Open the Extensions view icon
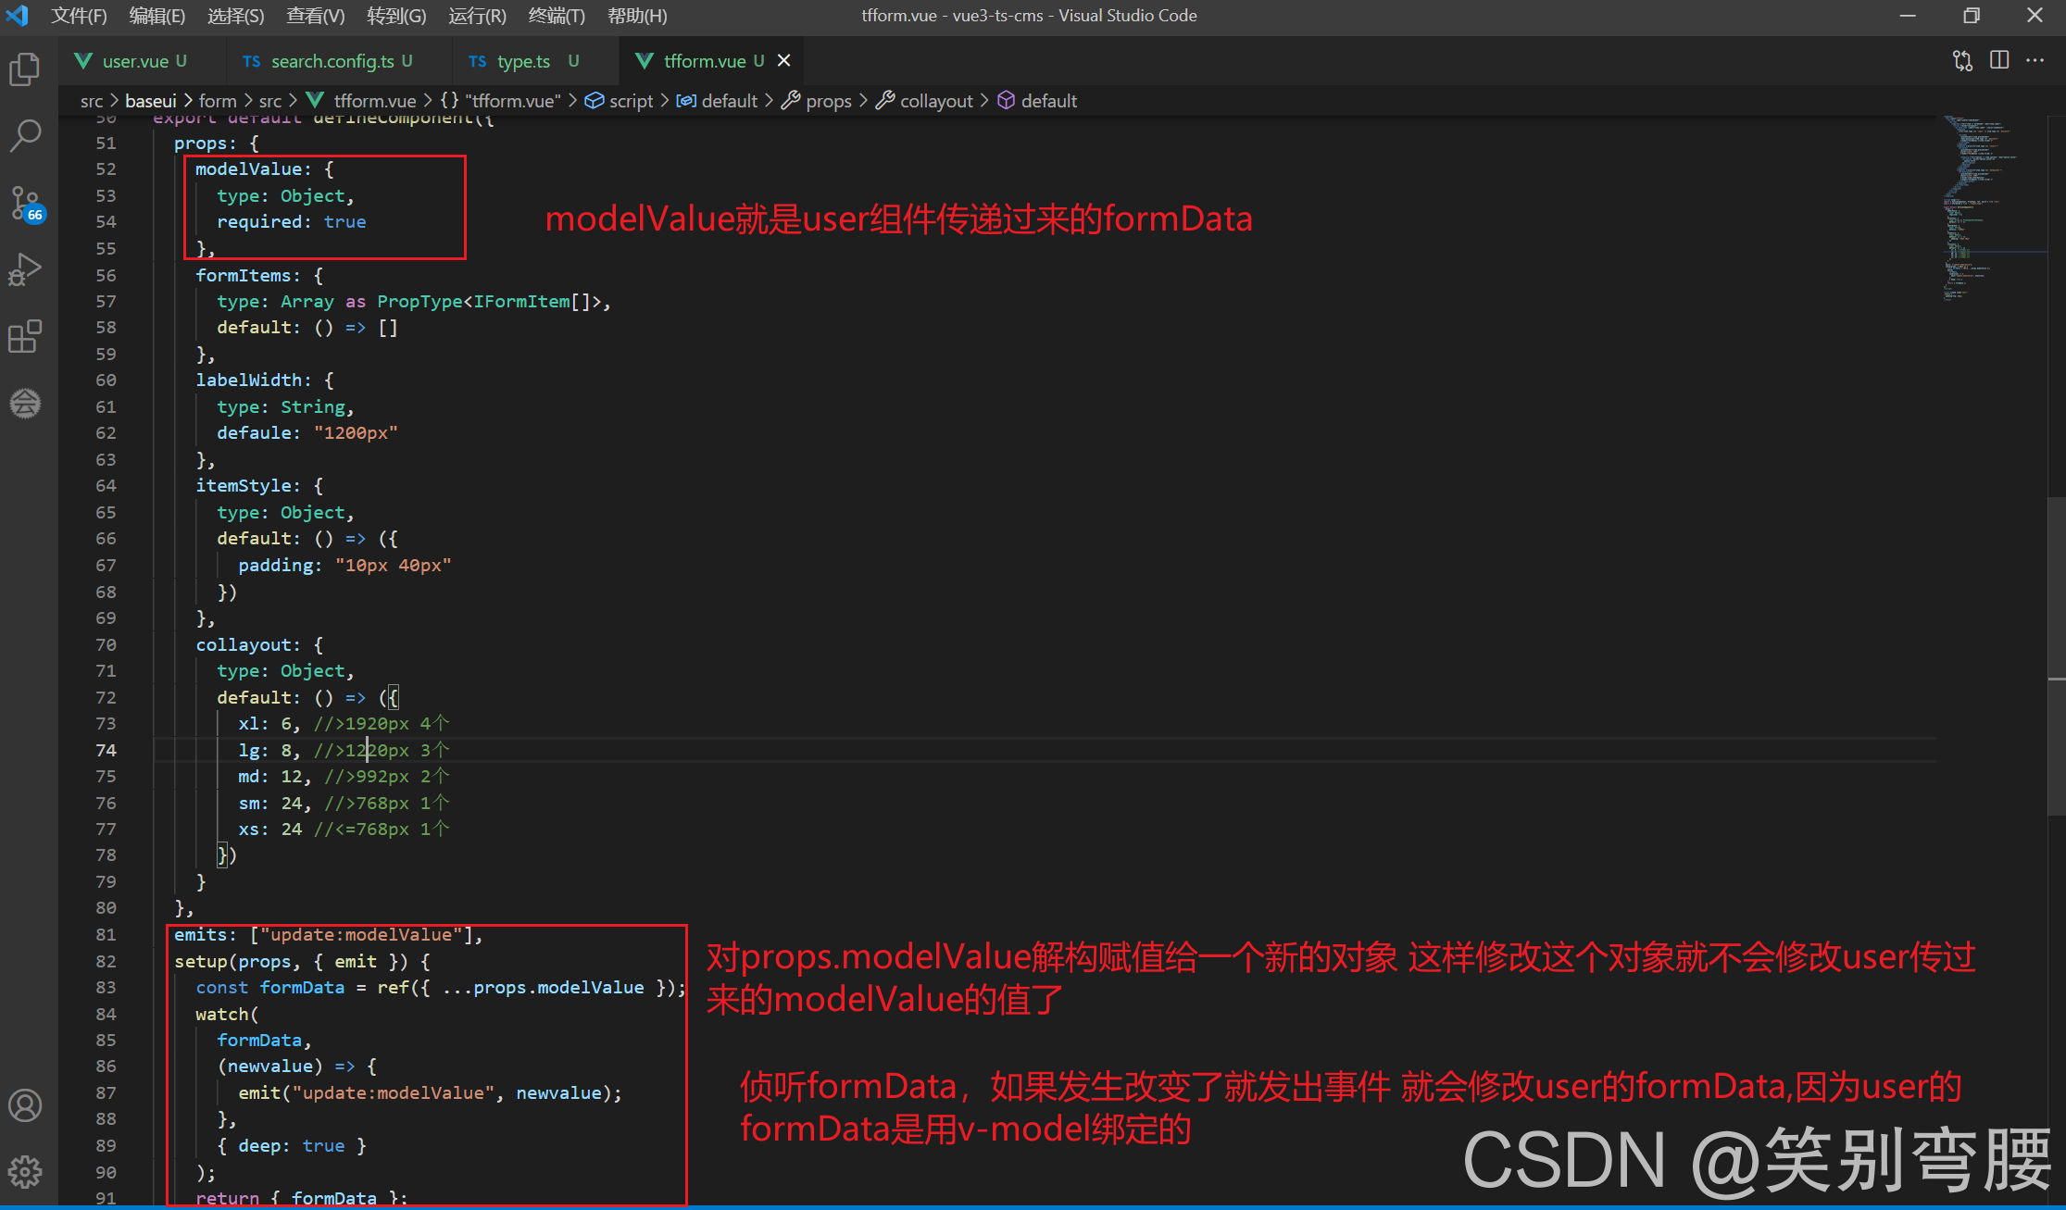The width and height of the screenshot is (2066, 1210). [x=25, y=336]
